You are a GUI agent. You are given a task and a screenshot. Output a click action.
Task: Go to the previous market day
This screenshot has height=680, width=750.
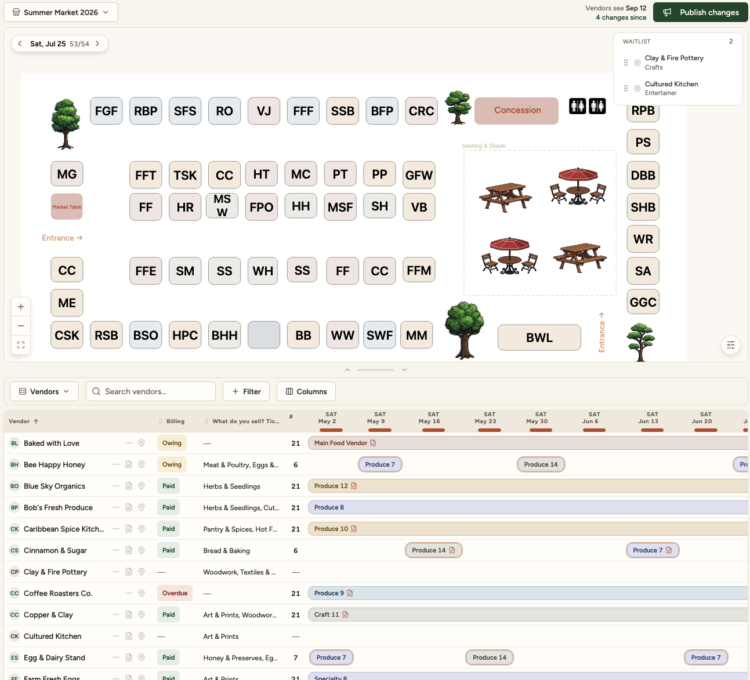[20, 43]
